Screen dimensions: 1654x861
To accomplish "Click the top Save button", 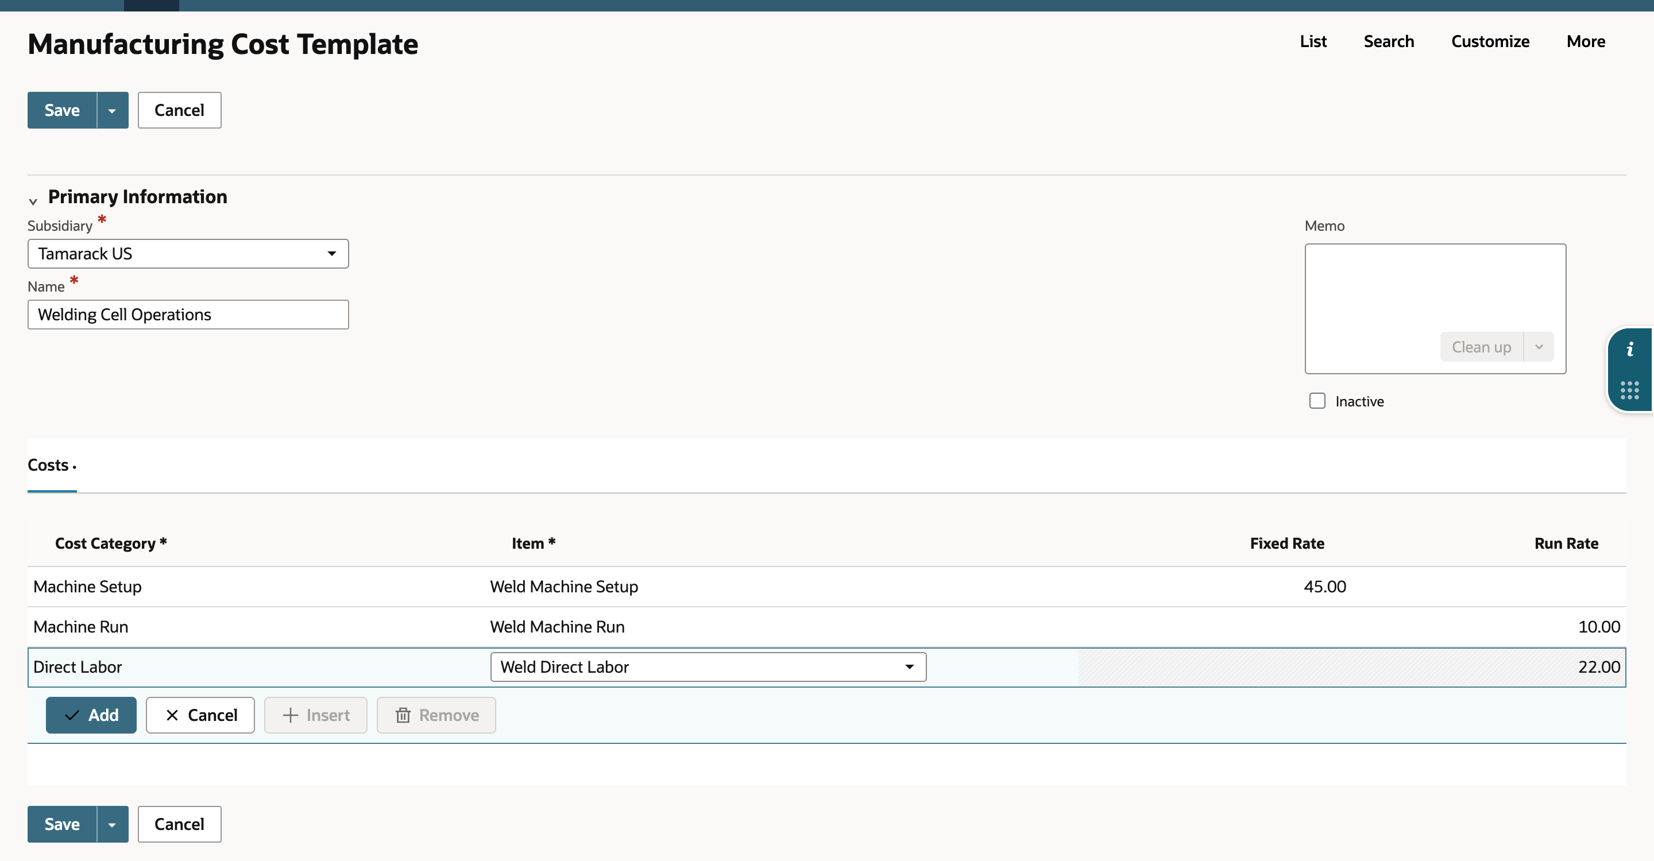I will [62, 110].
